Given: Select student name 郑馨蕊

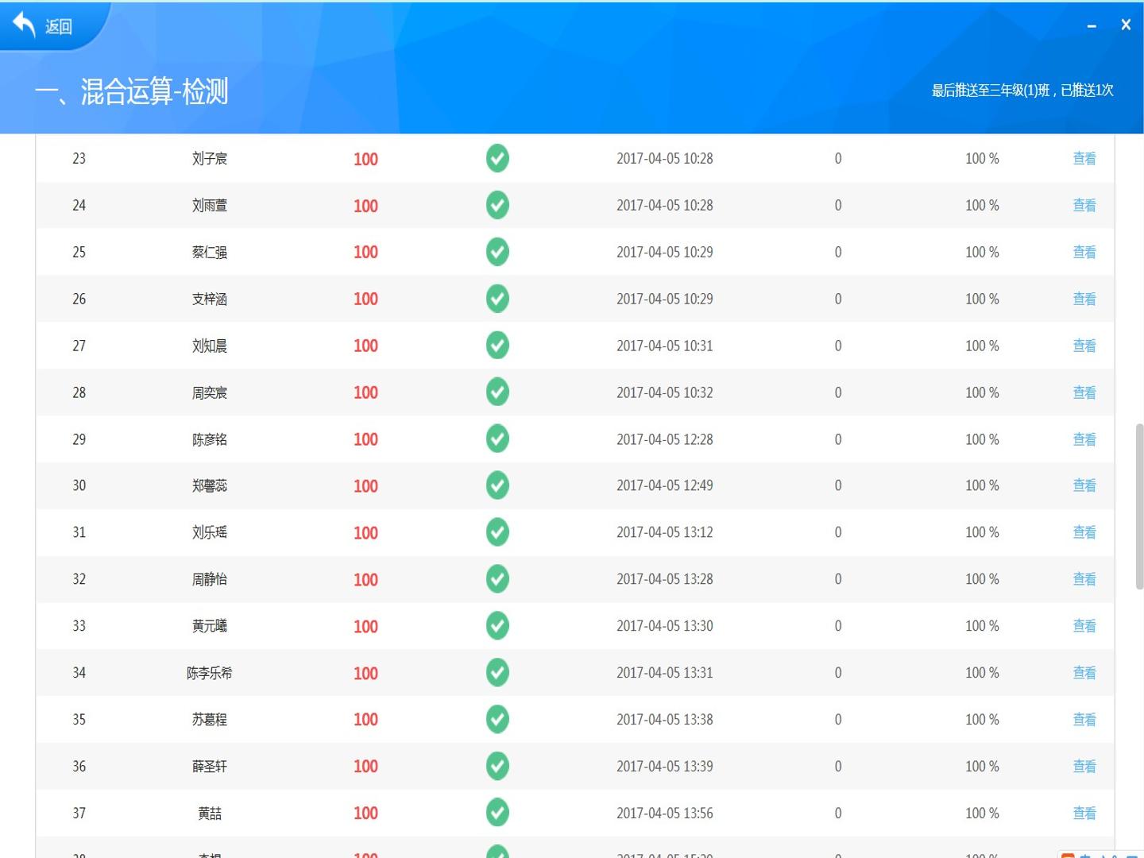Looking at the screenshot, I should (210, 486).
